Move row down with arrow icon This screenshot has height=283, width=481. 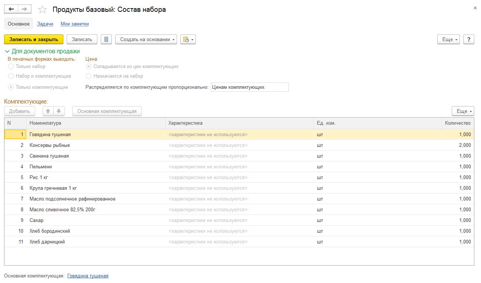click(59, 111)
